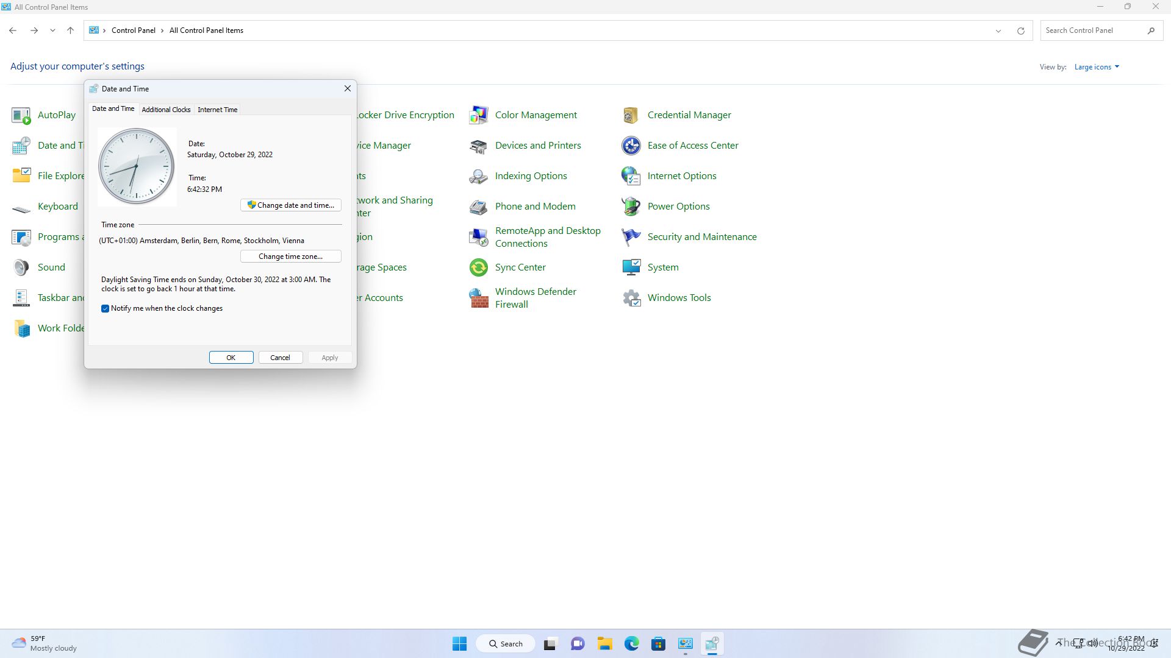This screenshot has width=1171, height=658.
Task: Click the Sound speaker icon
Action: [x=21, y=267]
